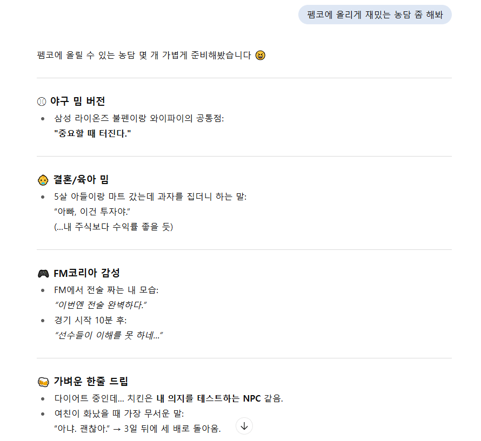Click the italic quote “이번엔 전술 완벽하다.”

(x=101, y=305)
